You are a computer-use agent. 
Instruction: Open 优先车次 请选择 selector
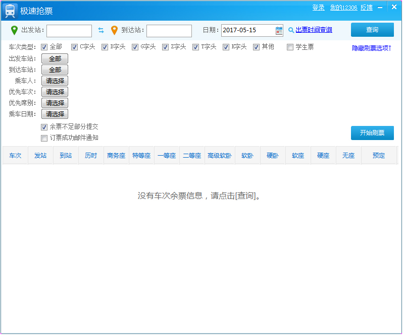(x=55, y=92)
